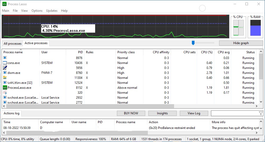Click the DWM-7 user cell
The height and width of the screenshot is (142, 265).
(x=47, y=73)
